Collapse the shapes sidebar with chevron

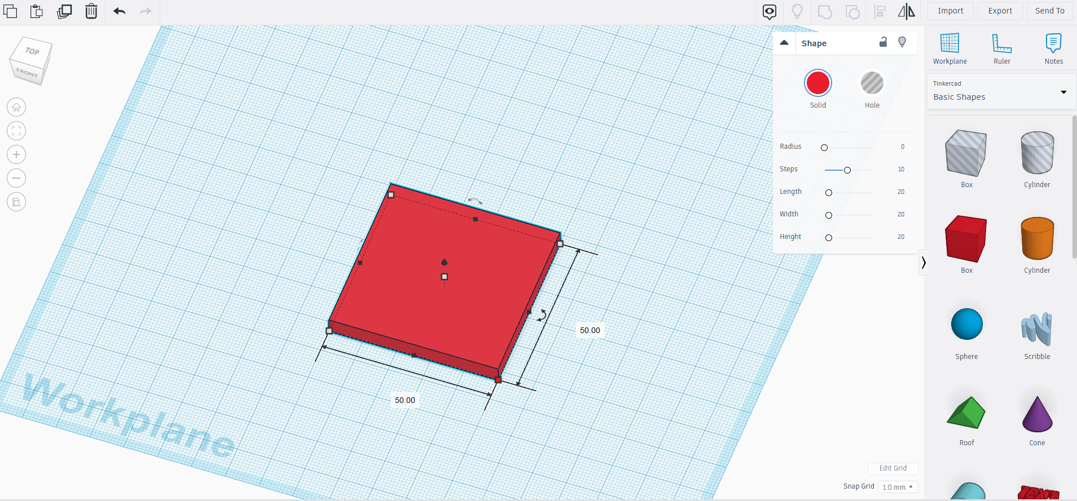pos(924,263)
